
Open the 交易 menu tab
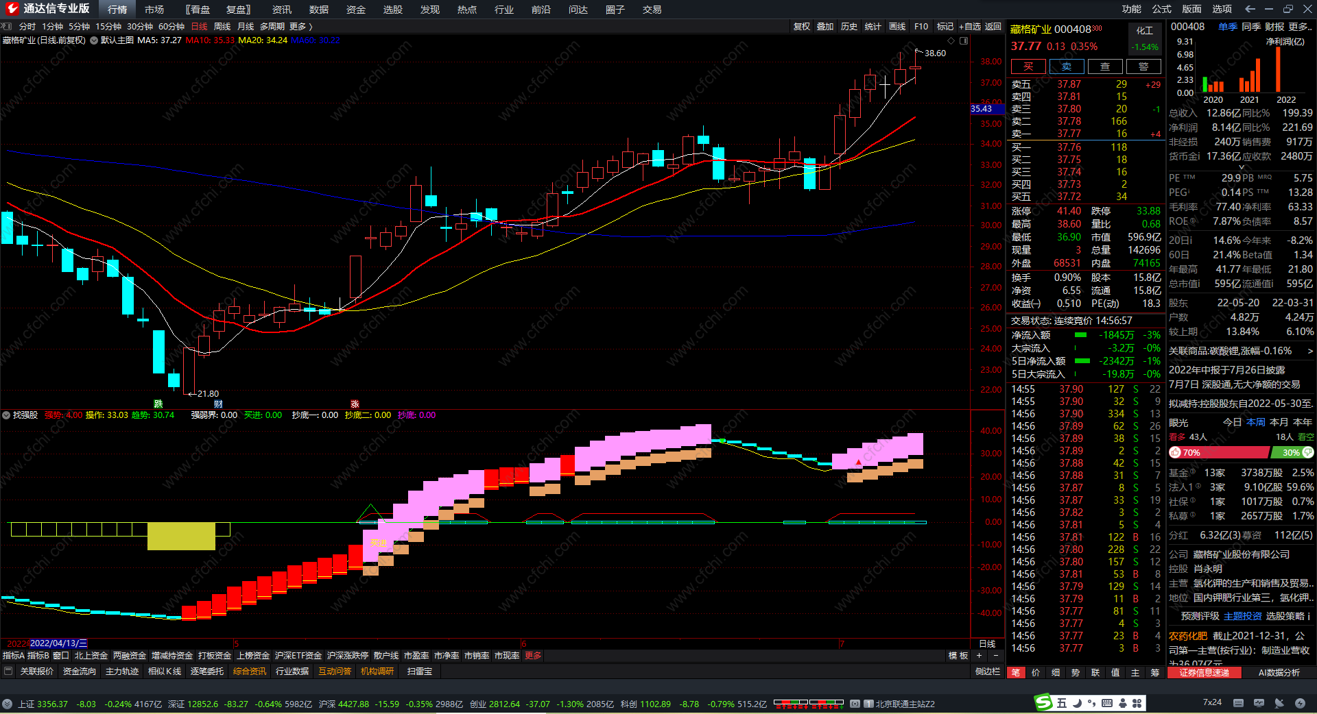[652, 10]
